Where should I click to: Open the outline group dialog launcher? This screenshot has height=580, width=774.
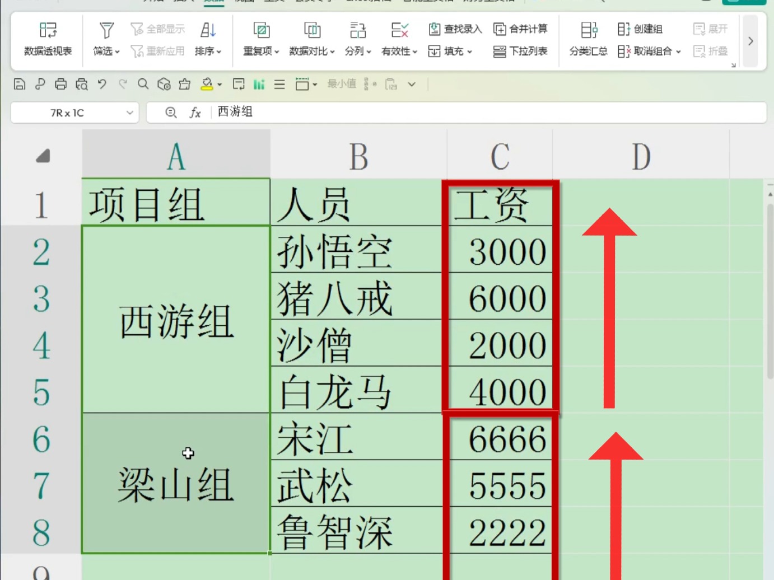[x=733, y=65]
